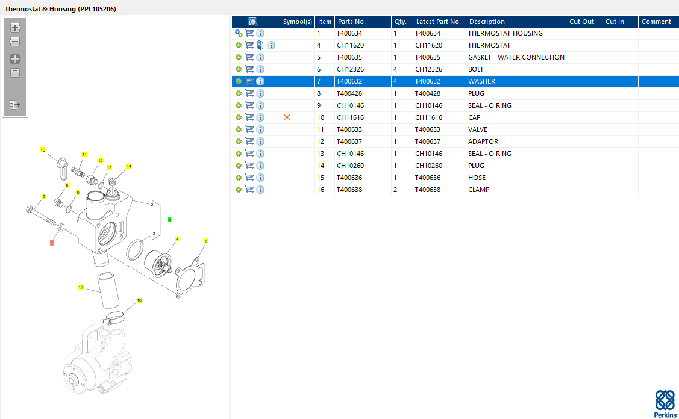679x419 pixels.
Task: Click the list export arrow icon
Action: (15, 104)
